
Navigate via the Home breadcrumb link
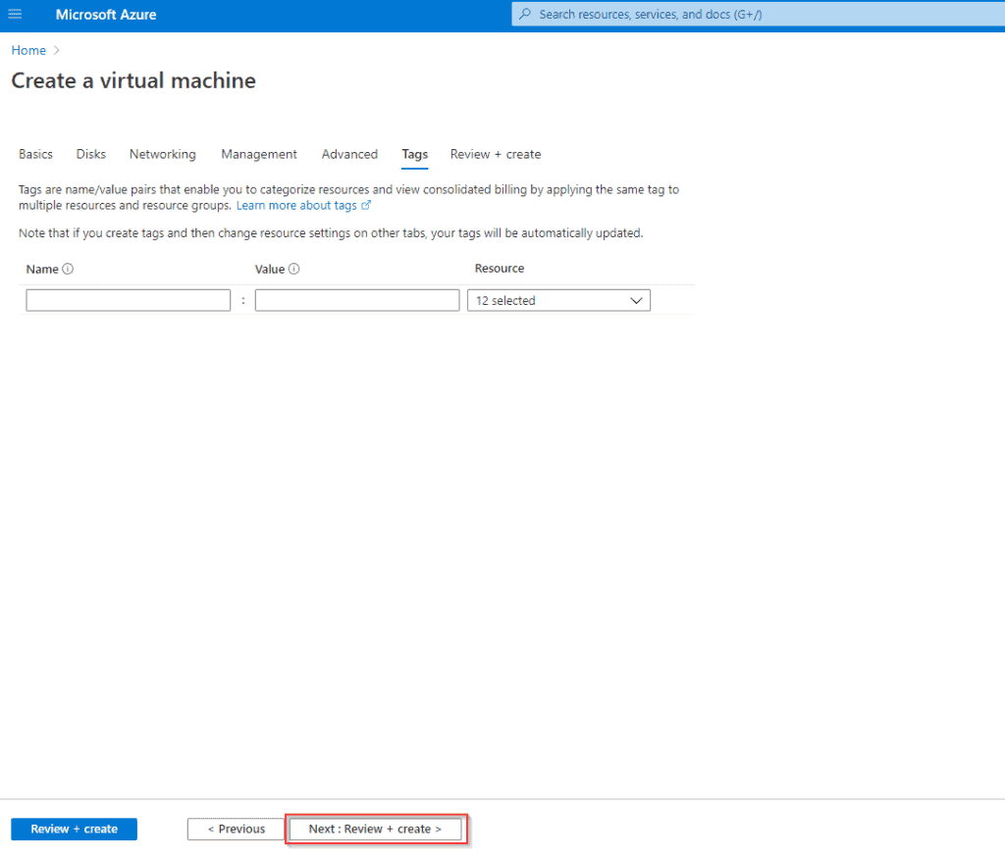point(27,50)
